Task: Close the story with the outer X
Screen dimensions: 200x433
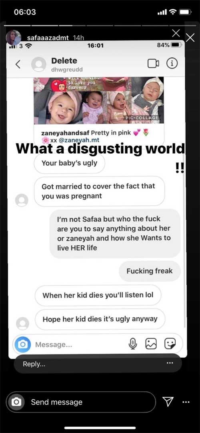Action: pyautogui.click(x=190, y=38)
